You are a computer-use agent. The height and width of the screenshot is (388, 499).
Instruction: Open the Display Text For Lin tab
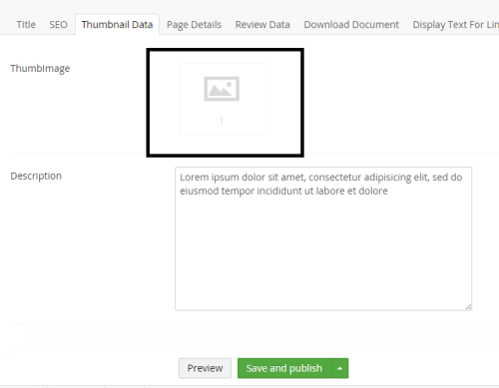[x=456, y=25]
